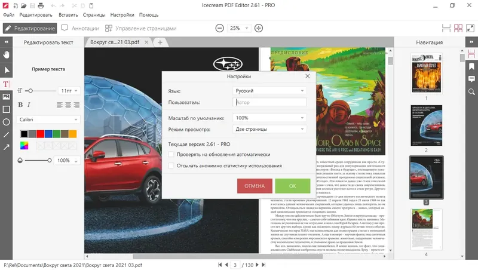Toggle italic text formatting

(29, 105)
